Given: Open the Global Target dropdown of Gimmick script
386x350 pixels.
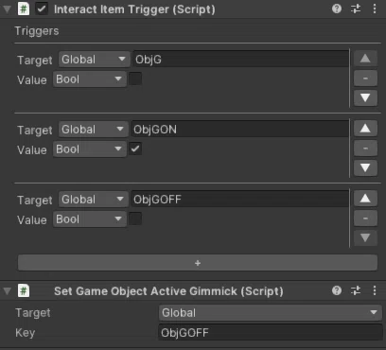Looking at the screenshot, I should (270, 313).
